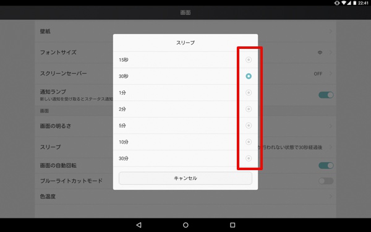Click the 画面 title in header

coord(185,12)
